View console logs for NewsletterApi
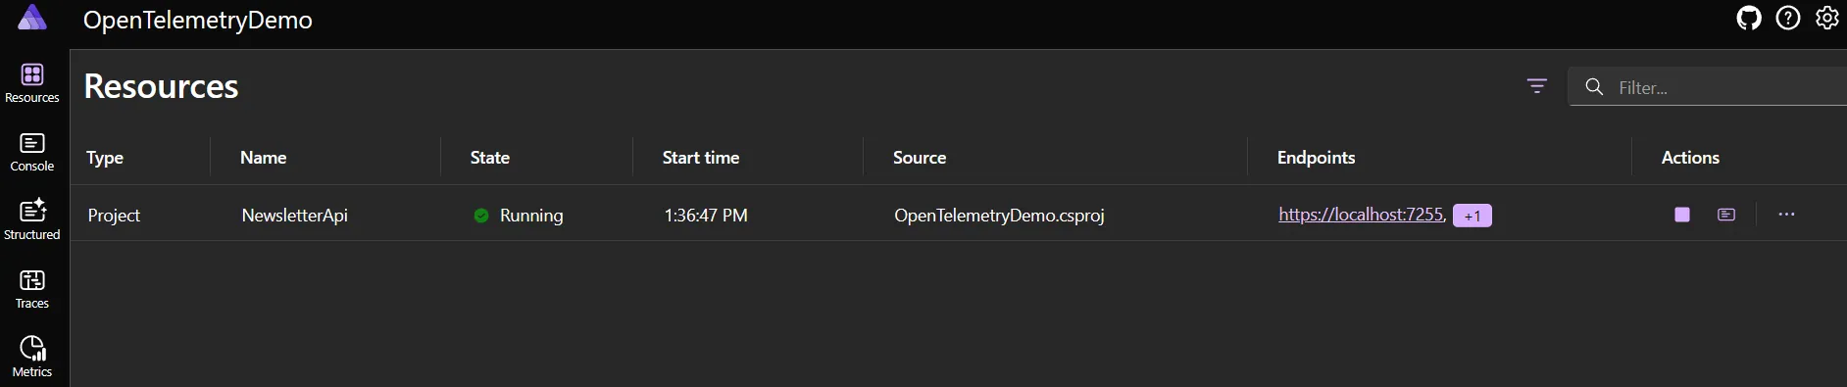 point(1726,215)
